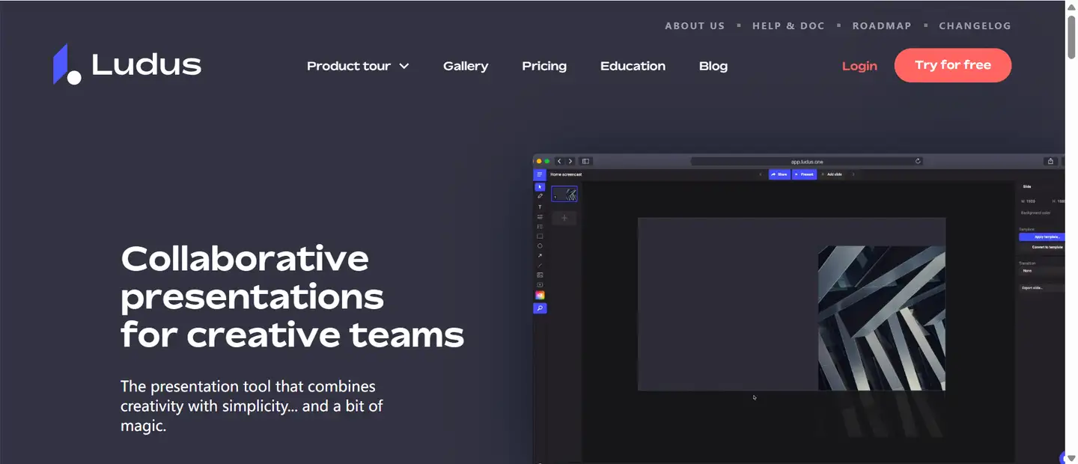Open the search tool in app preview
The width and height of the screenshot is (1078, 464).
tap(540, 308)
